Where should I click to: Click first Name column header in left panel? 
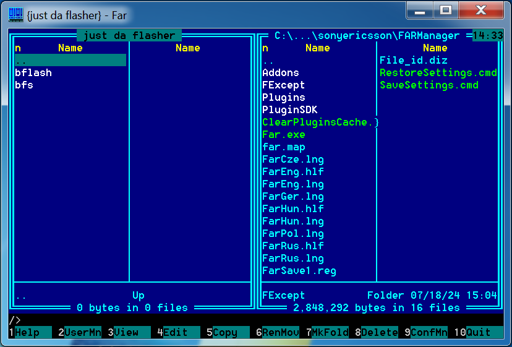point(70,48)
